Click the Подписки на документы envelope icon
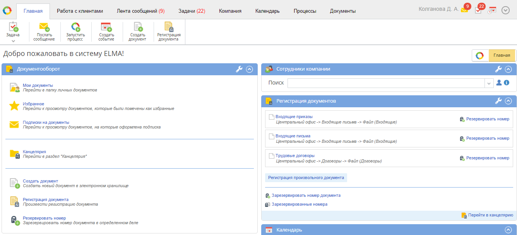This screenshot has height=235, width=517. (14, 124)
